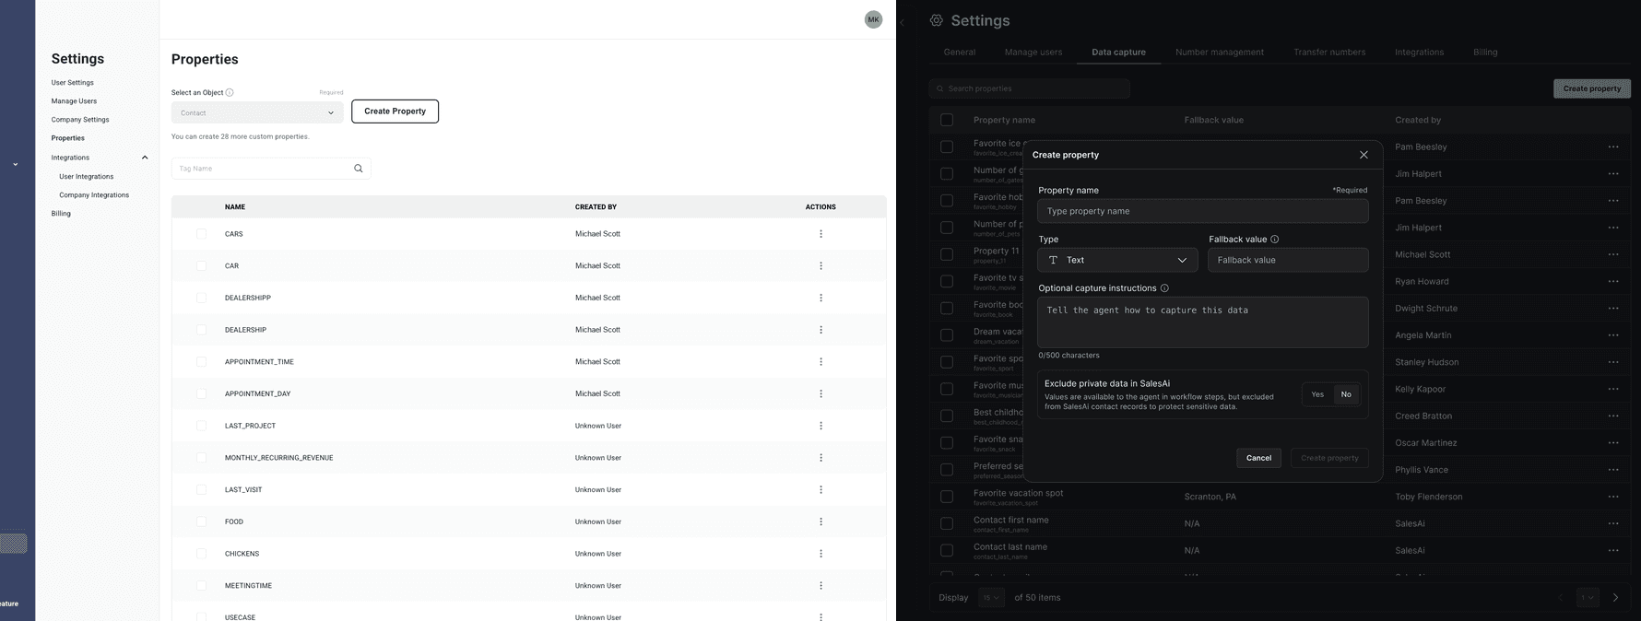Screen dimensions: 1641x621
Task: Switch to the General tab
Action: point(960,53)
